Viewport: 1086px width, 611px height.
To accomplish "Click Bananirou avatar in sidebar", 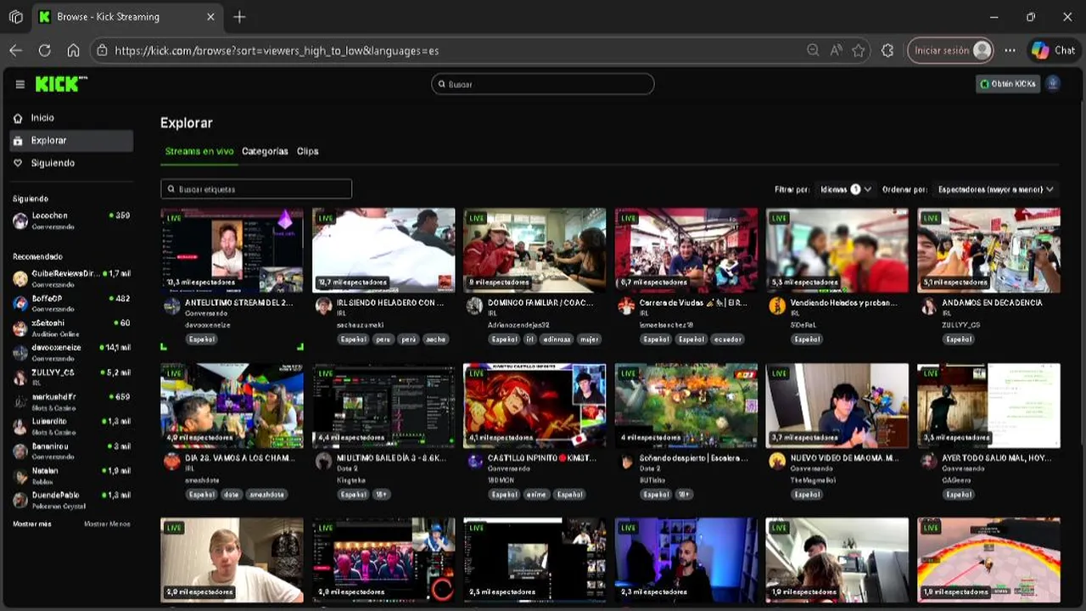I will (20, 451).
